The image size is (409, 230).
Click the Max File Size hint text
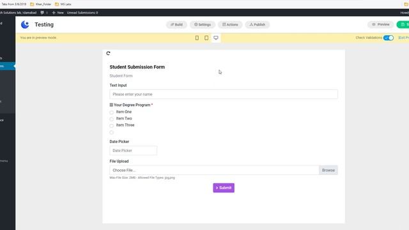(142, 178)
